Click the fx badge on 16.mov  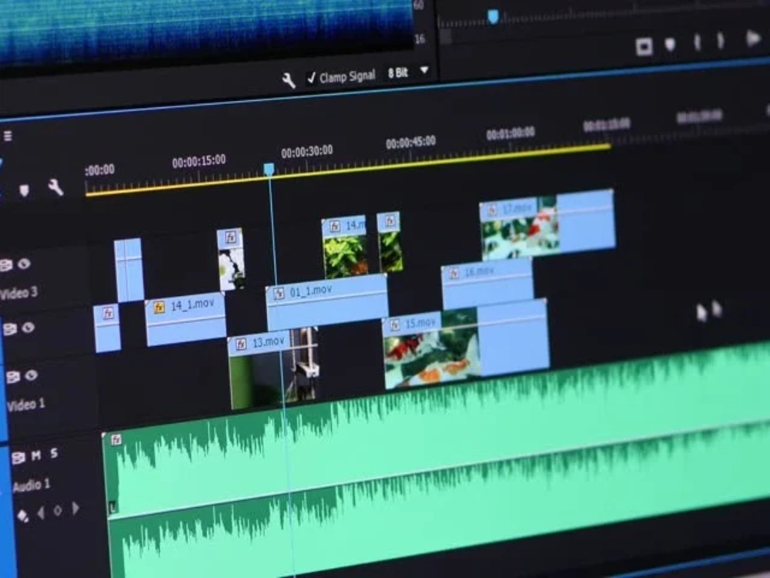(454, 274)
